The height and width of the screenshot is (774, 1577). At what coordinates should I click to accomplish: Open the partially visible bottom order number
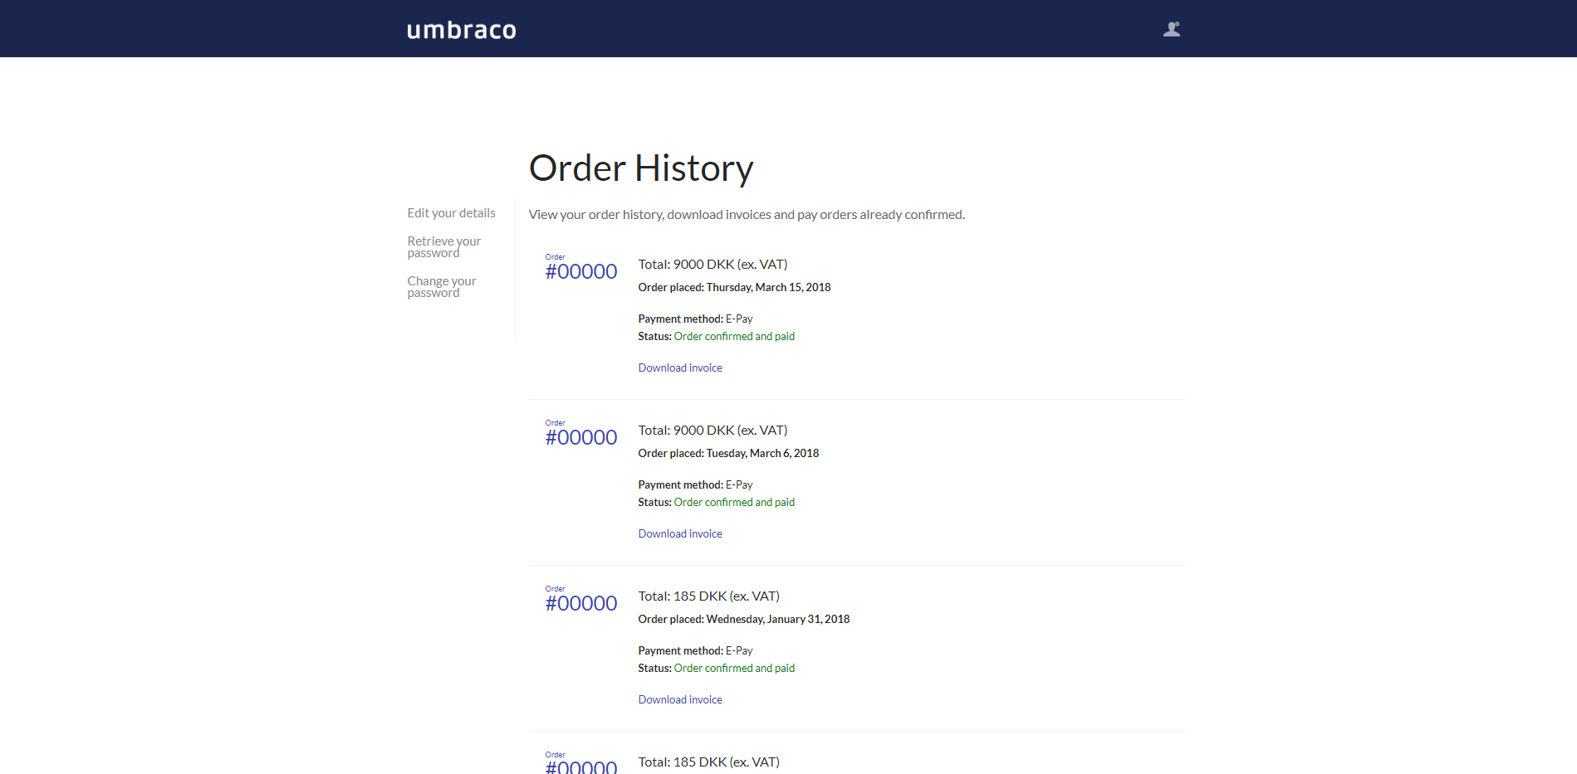pos(580,767)
